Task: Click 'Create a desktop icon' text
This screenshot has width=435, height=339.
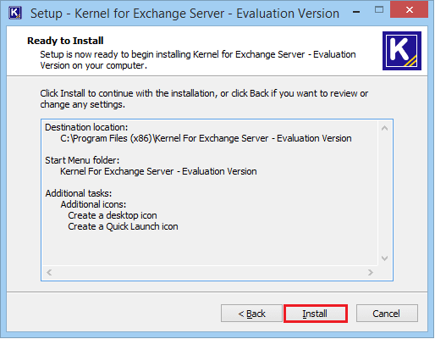Action: tap(113, 215)
